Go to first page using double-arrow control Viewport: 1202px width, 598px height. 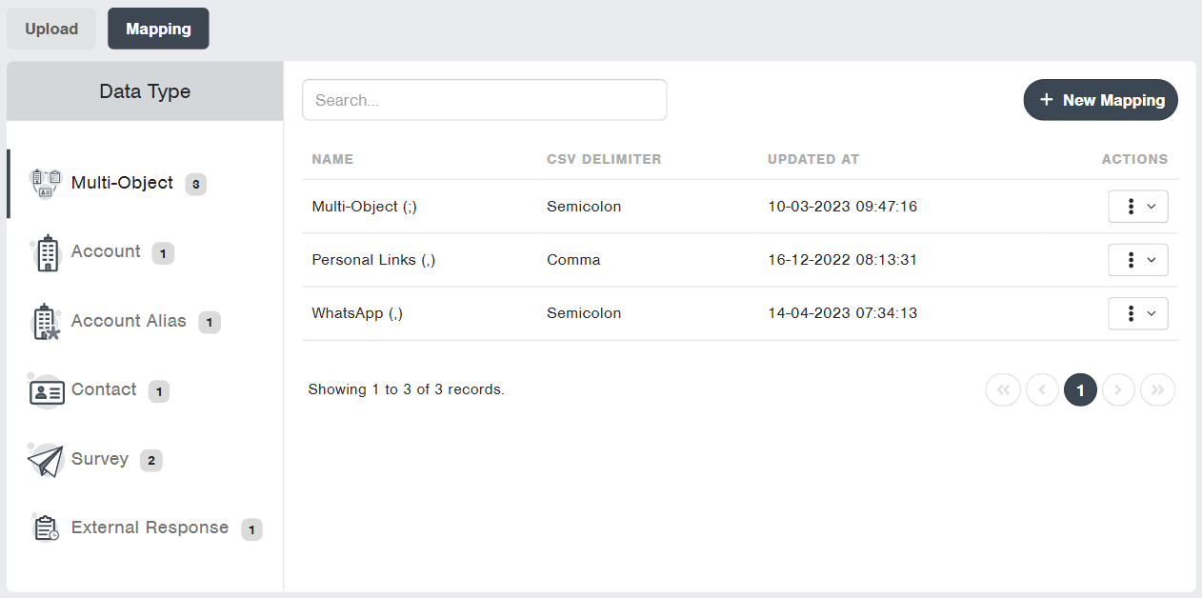click(1003, 389)
